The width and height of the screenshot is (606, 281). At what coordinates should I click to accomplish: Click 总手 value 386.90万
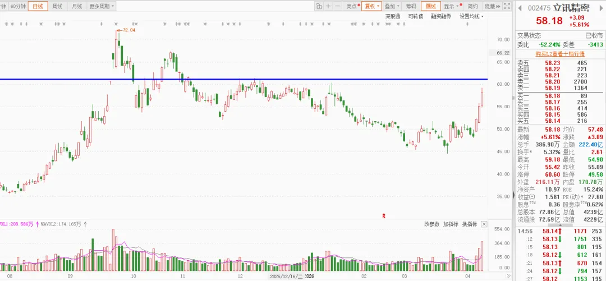(x=549, y=145)
